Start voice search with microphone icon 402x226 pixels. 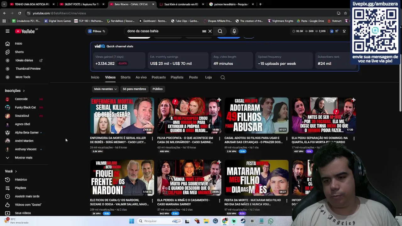pyautogui.click(x=234, y=31)
